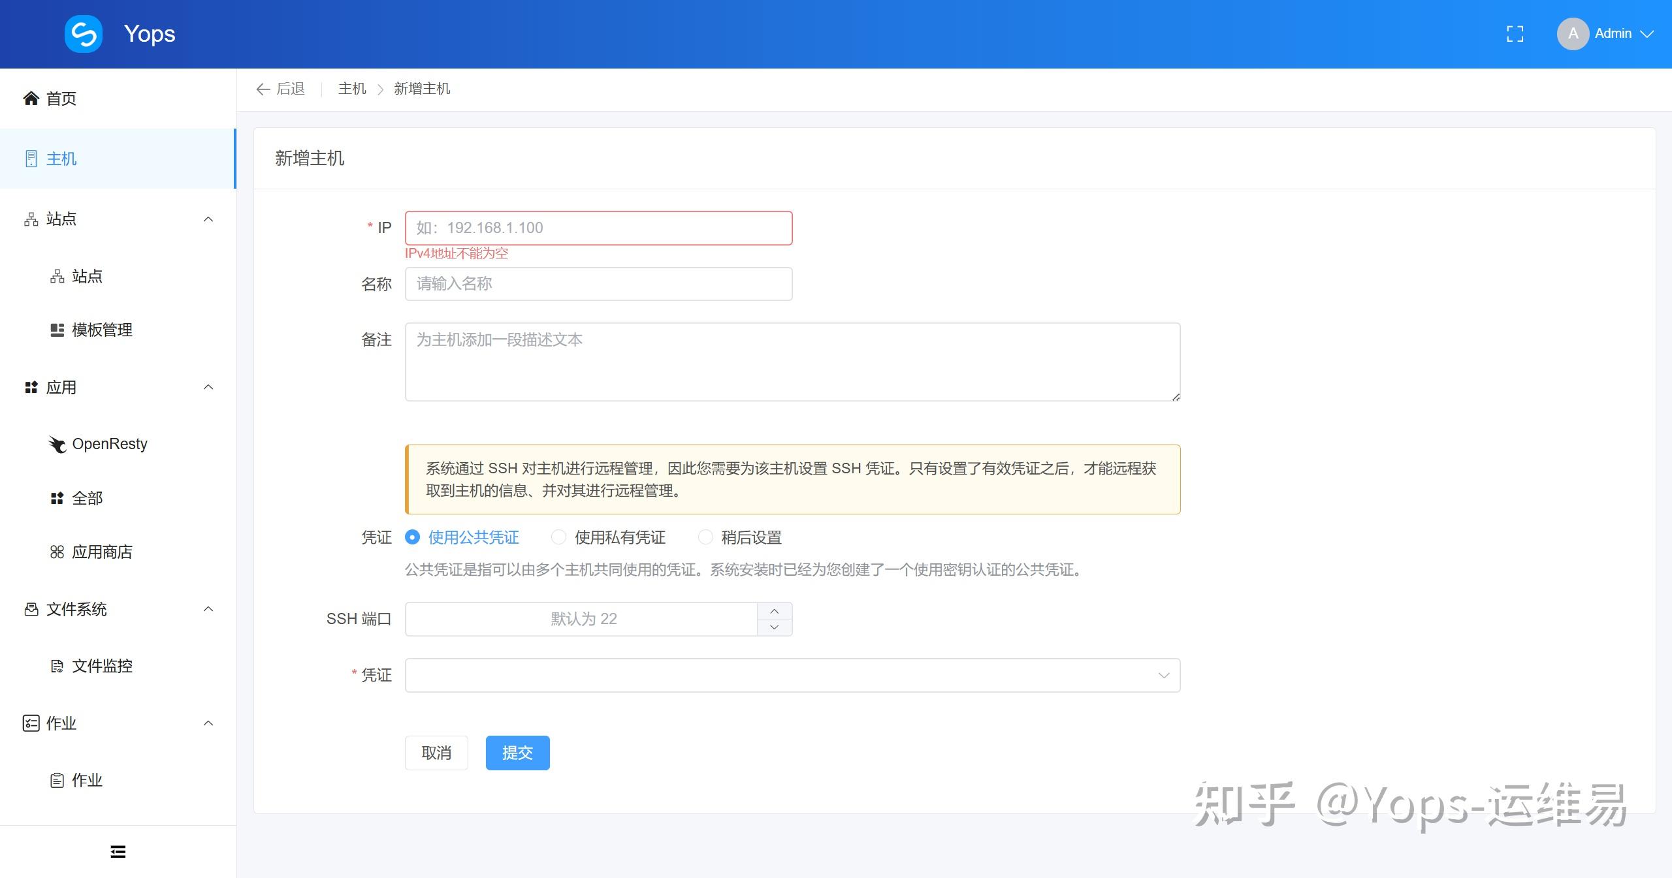Image resolution: width=1672 pixels, height=878 pixels.
Task: Collapse the 站点 sidebar section
Action: pyautogui.click(x=208, y=219)
